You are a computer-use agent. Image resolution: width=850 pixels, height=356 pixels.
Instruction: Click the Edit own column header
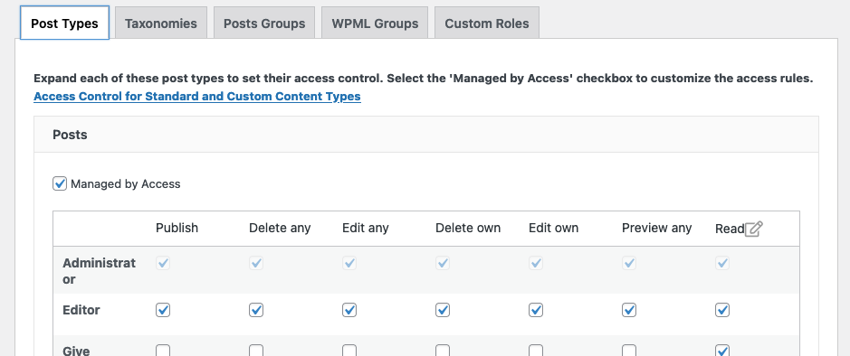(553, 229)
